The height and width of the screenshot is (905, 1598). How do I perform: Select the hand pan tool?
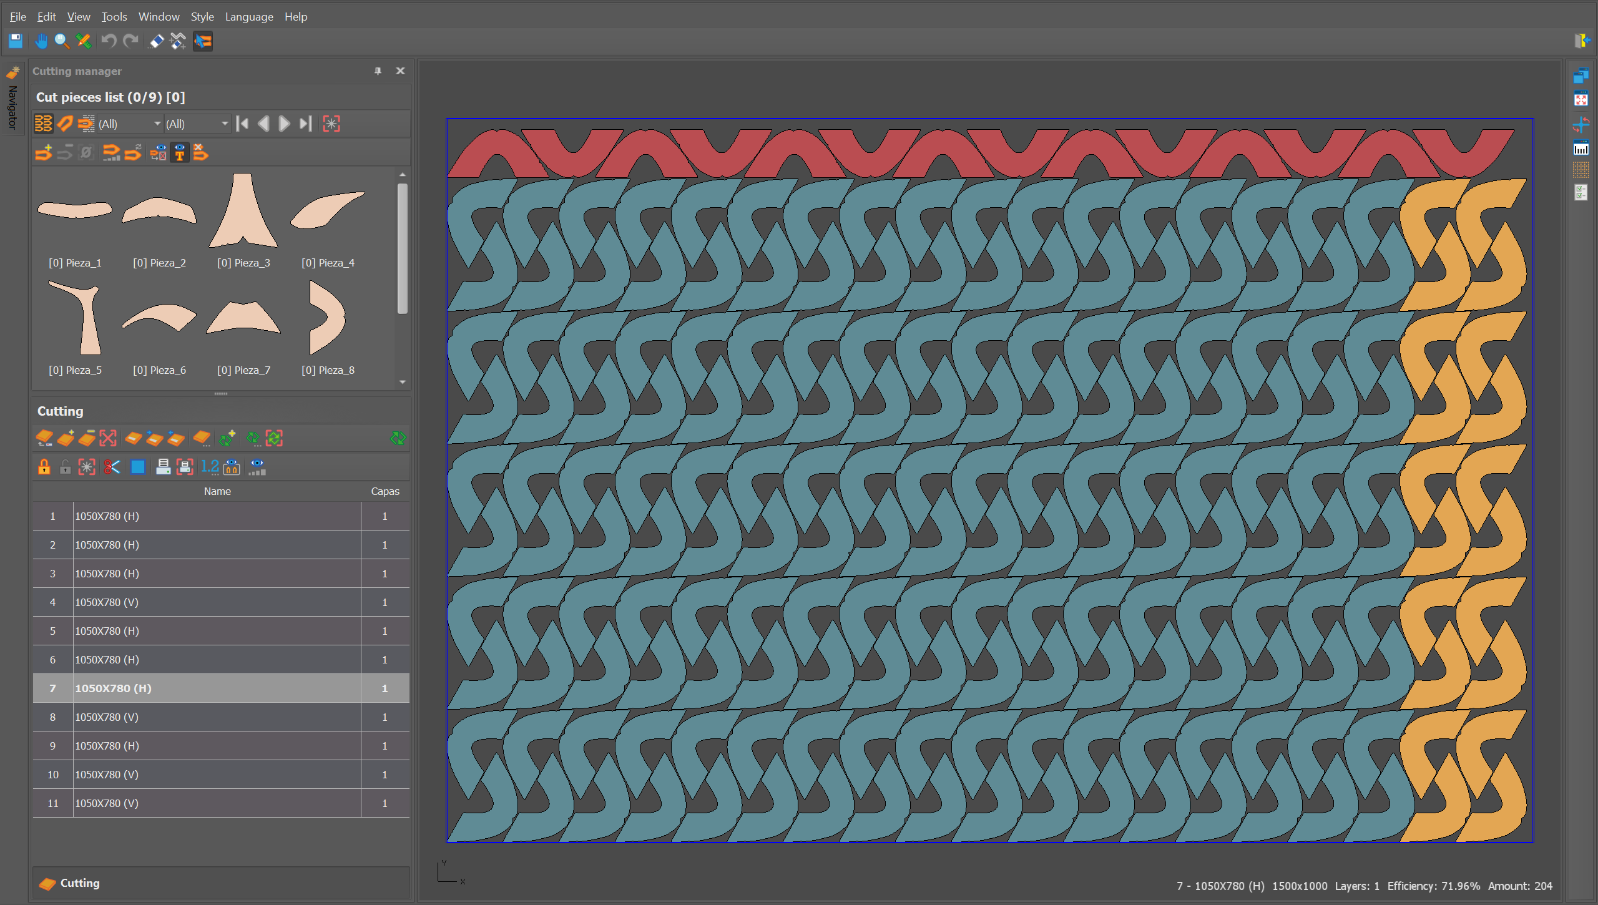click(41, 41)
